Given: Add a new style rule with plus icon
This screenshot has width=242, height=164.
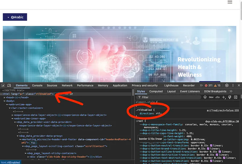Looking at the screenshot, I should coord(224,97).
